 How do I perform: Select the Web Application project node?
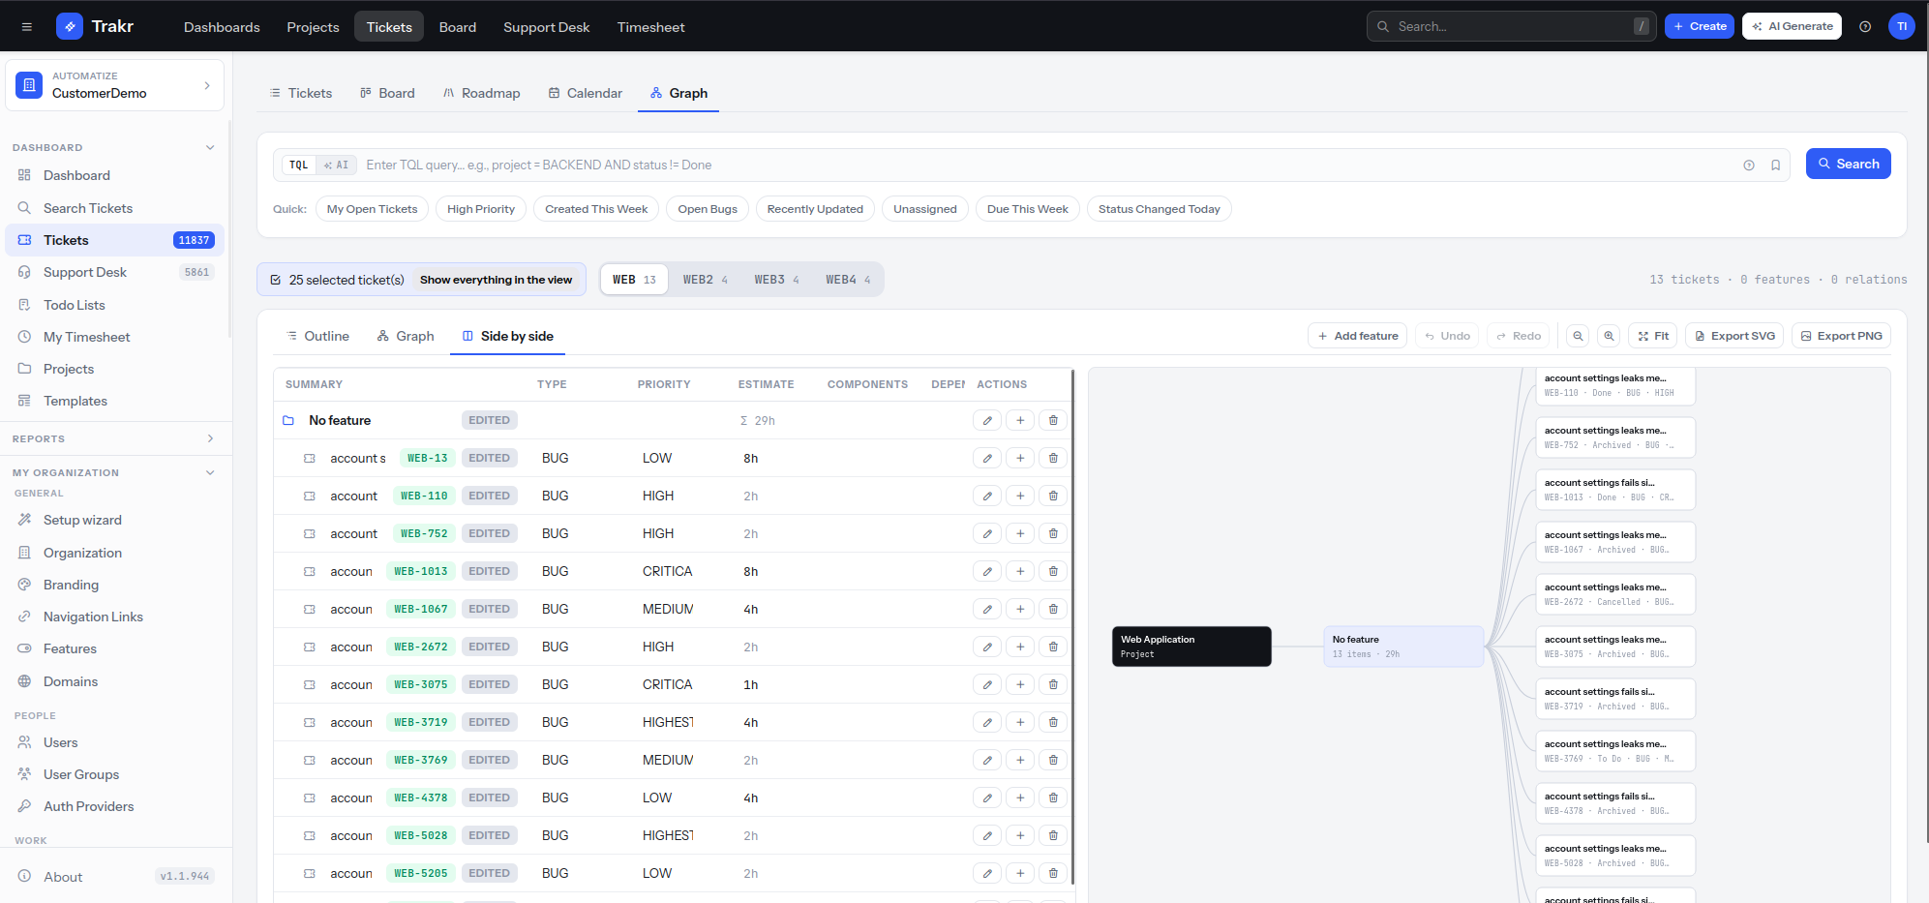pyautogui.click(x=1191, y=647)
